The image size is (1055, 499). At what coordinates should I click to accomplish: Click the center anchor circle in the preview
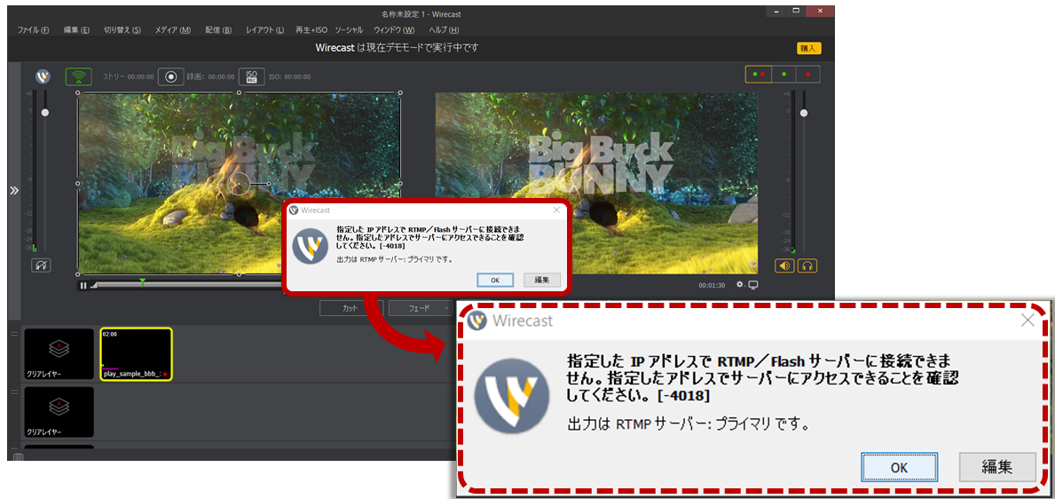coord(239,183)
